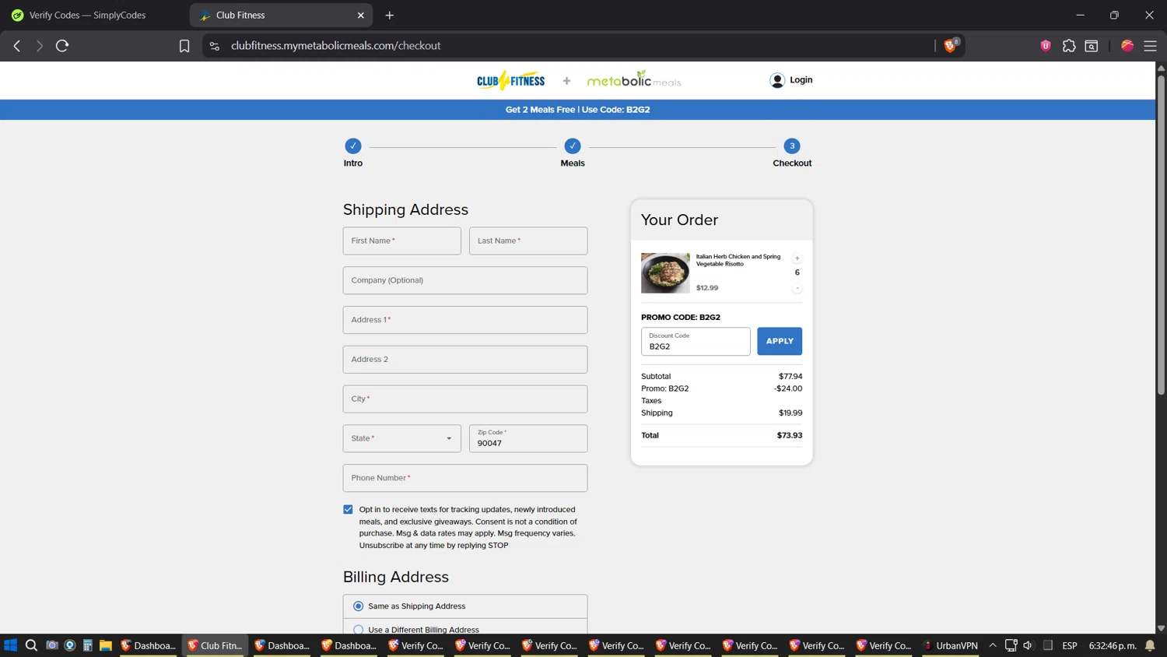Reload the checkout page
The height and width of the screenshot is (657, 1167).
(62, 46)
